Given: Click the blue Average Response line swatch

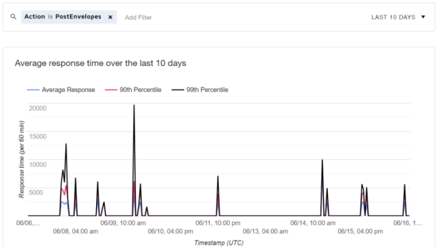Looking at the screenshot, I should [x=33, y=90].
